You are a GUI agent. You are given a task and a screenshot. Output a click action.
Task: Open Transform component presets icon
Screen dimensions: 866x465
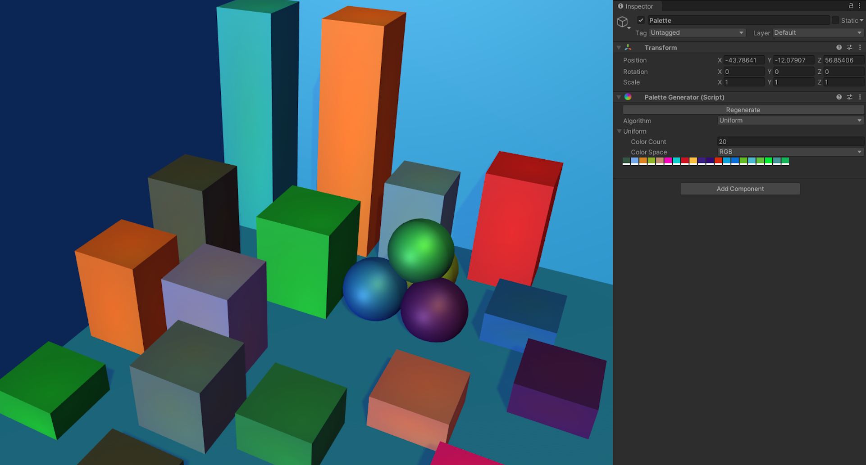pos(850,47)
